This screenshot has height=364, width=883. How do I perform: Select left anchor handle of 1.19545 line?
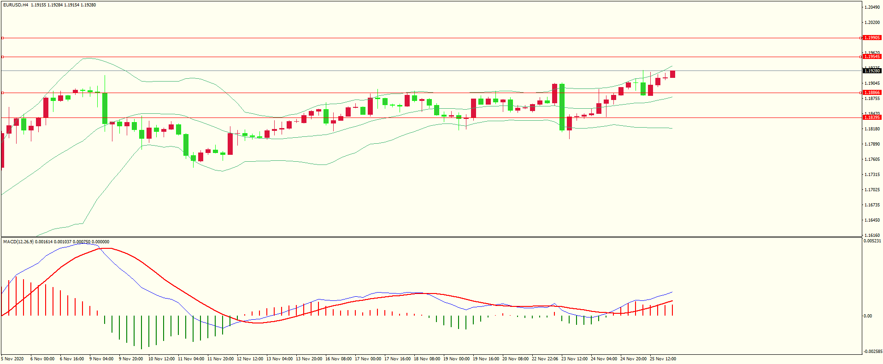[x=2, y=57]
